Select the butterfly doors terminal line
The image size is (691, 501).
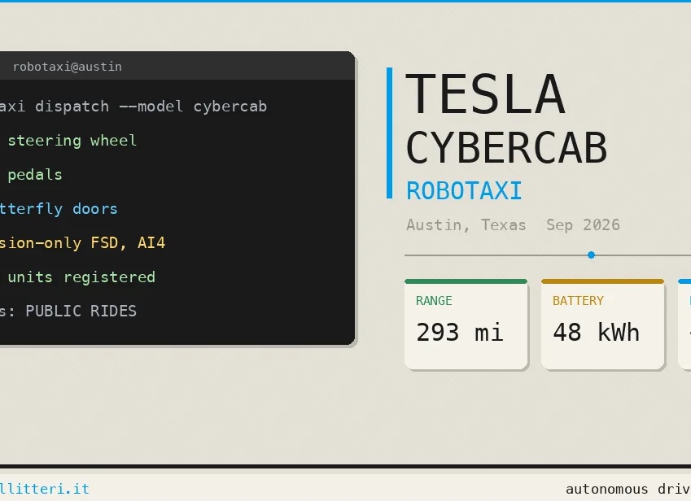(x=59, y=209)
